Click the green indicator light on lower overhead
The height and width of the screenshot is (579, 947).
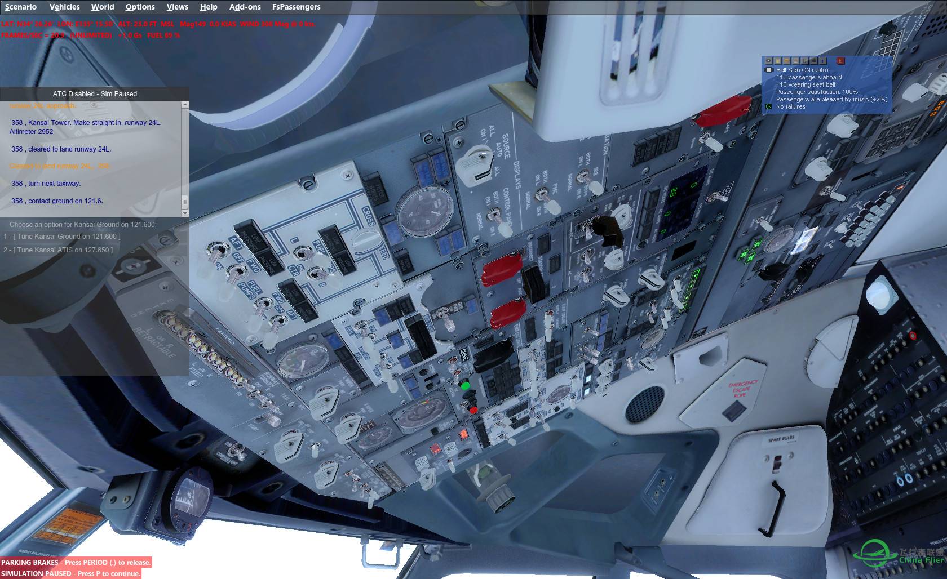[x=465, y=386]
